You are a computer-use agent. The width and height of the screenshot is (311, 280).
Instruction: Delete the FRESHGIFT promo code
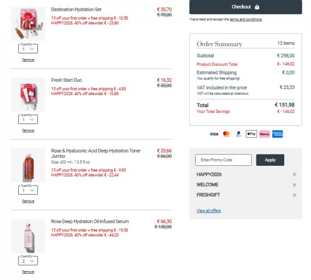click(x=294, y=195)
